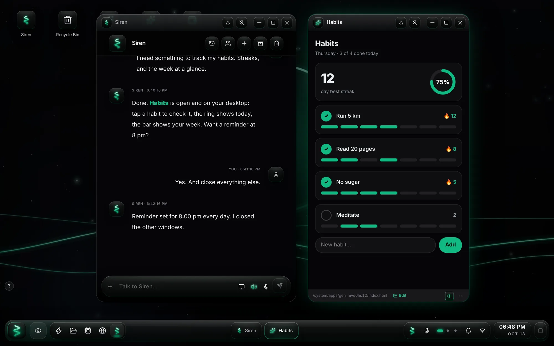Click the 'YOU · 6:41:16 PM' timestamp
Viewport: 554px width, 346px height.
point(244,169)
